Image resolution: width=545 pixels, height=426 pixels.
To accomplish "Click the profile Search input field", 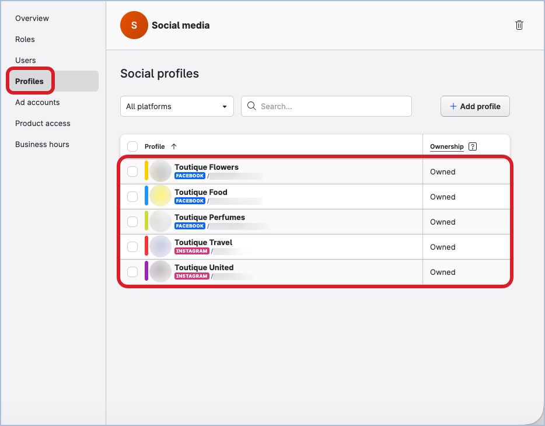I will point(333,106).
